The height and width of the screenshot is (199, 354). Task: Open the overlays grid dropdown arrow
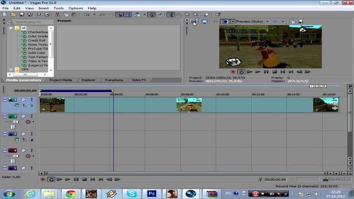point(283,22)
